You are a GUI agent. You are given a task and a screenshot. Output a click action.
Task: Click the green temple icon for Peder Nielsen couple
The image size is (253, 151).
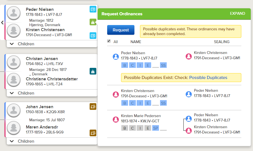pyautogui.click(x=93, y=22)
